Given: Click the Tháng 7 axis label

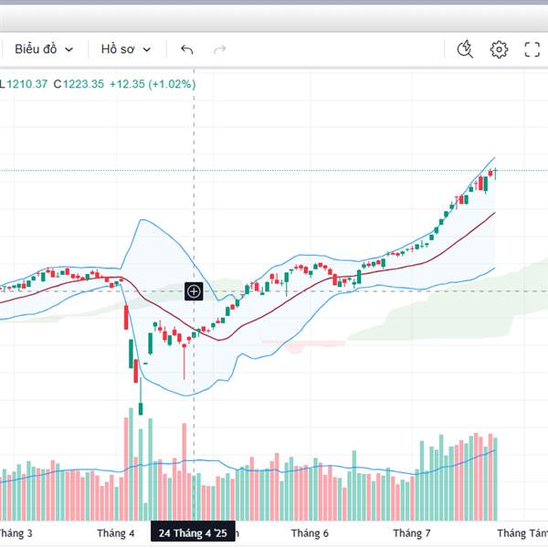Looking at the screenshot, I should pyautogui.click(x=411, y=533).
